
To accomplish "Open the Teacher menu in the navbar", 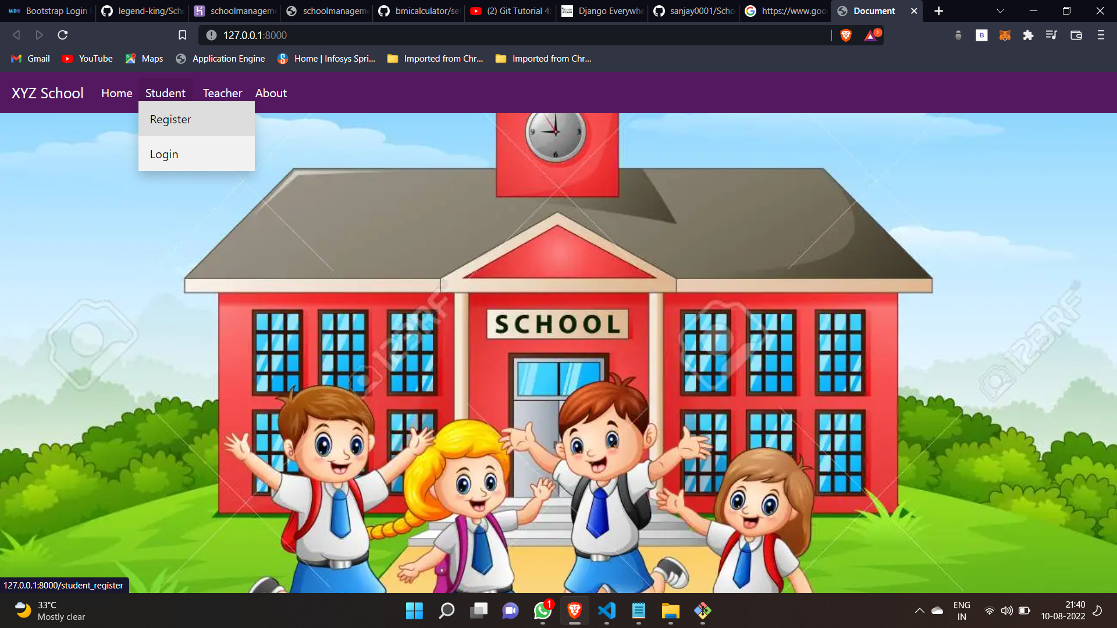I will pyautogui.click(x=222, y=93).
